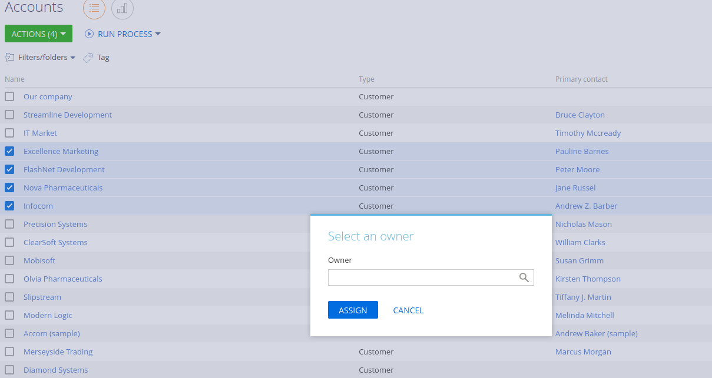
Task: Focus the Owner input field
Action: tap(431, 277)
